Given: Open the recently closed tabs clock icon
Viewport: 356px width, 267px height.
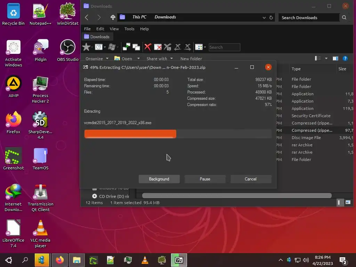Looking at the screenshot, I should (x=98, y=47).
